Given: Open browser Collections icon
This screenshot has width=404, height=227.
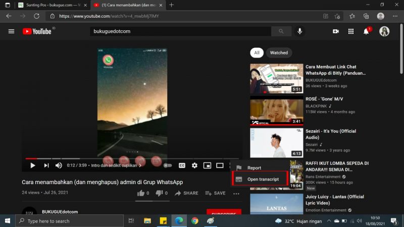Looking at the screenshot, I should [x=366, y=16].
